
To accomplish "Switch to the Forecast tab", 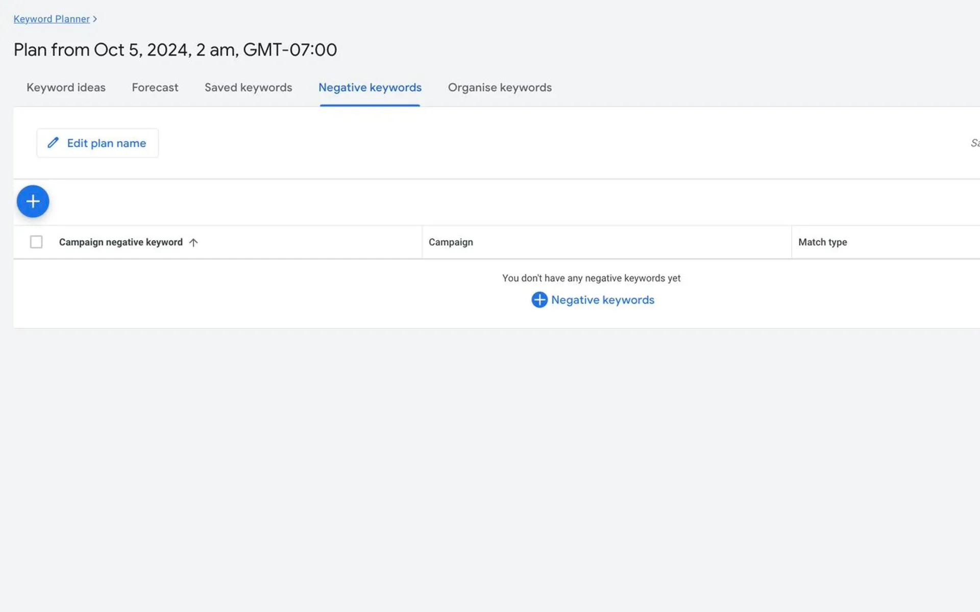I will 155,87.
